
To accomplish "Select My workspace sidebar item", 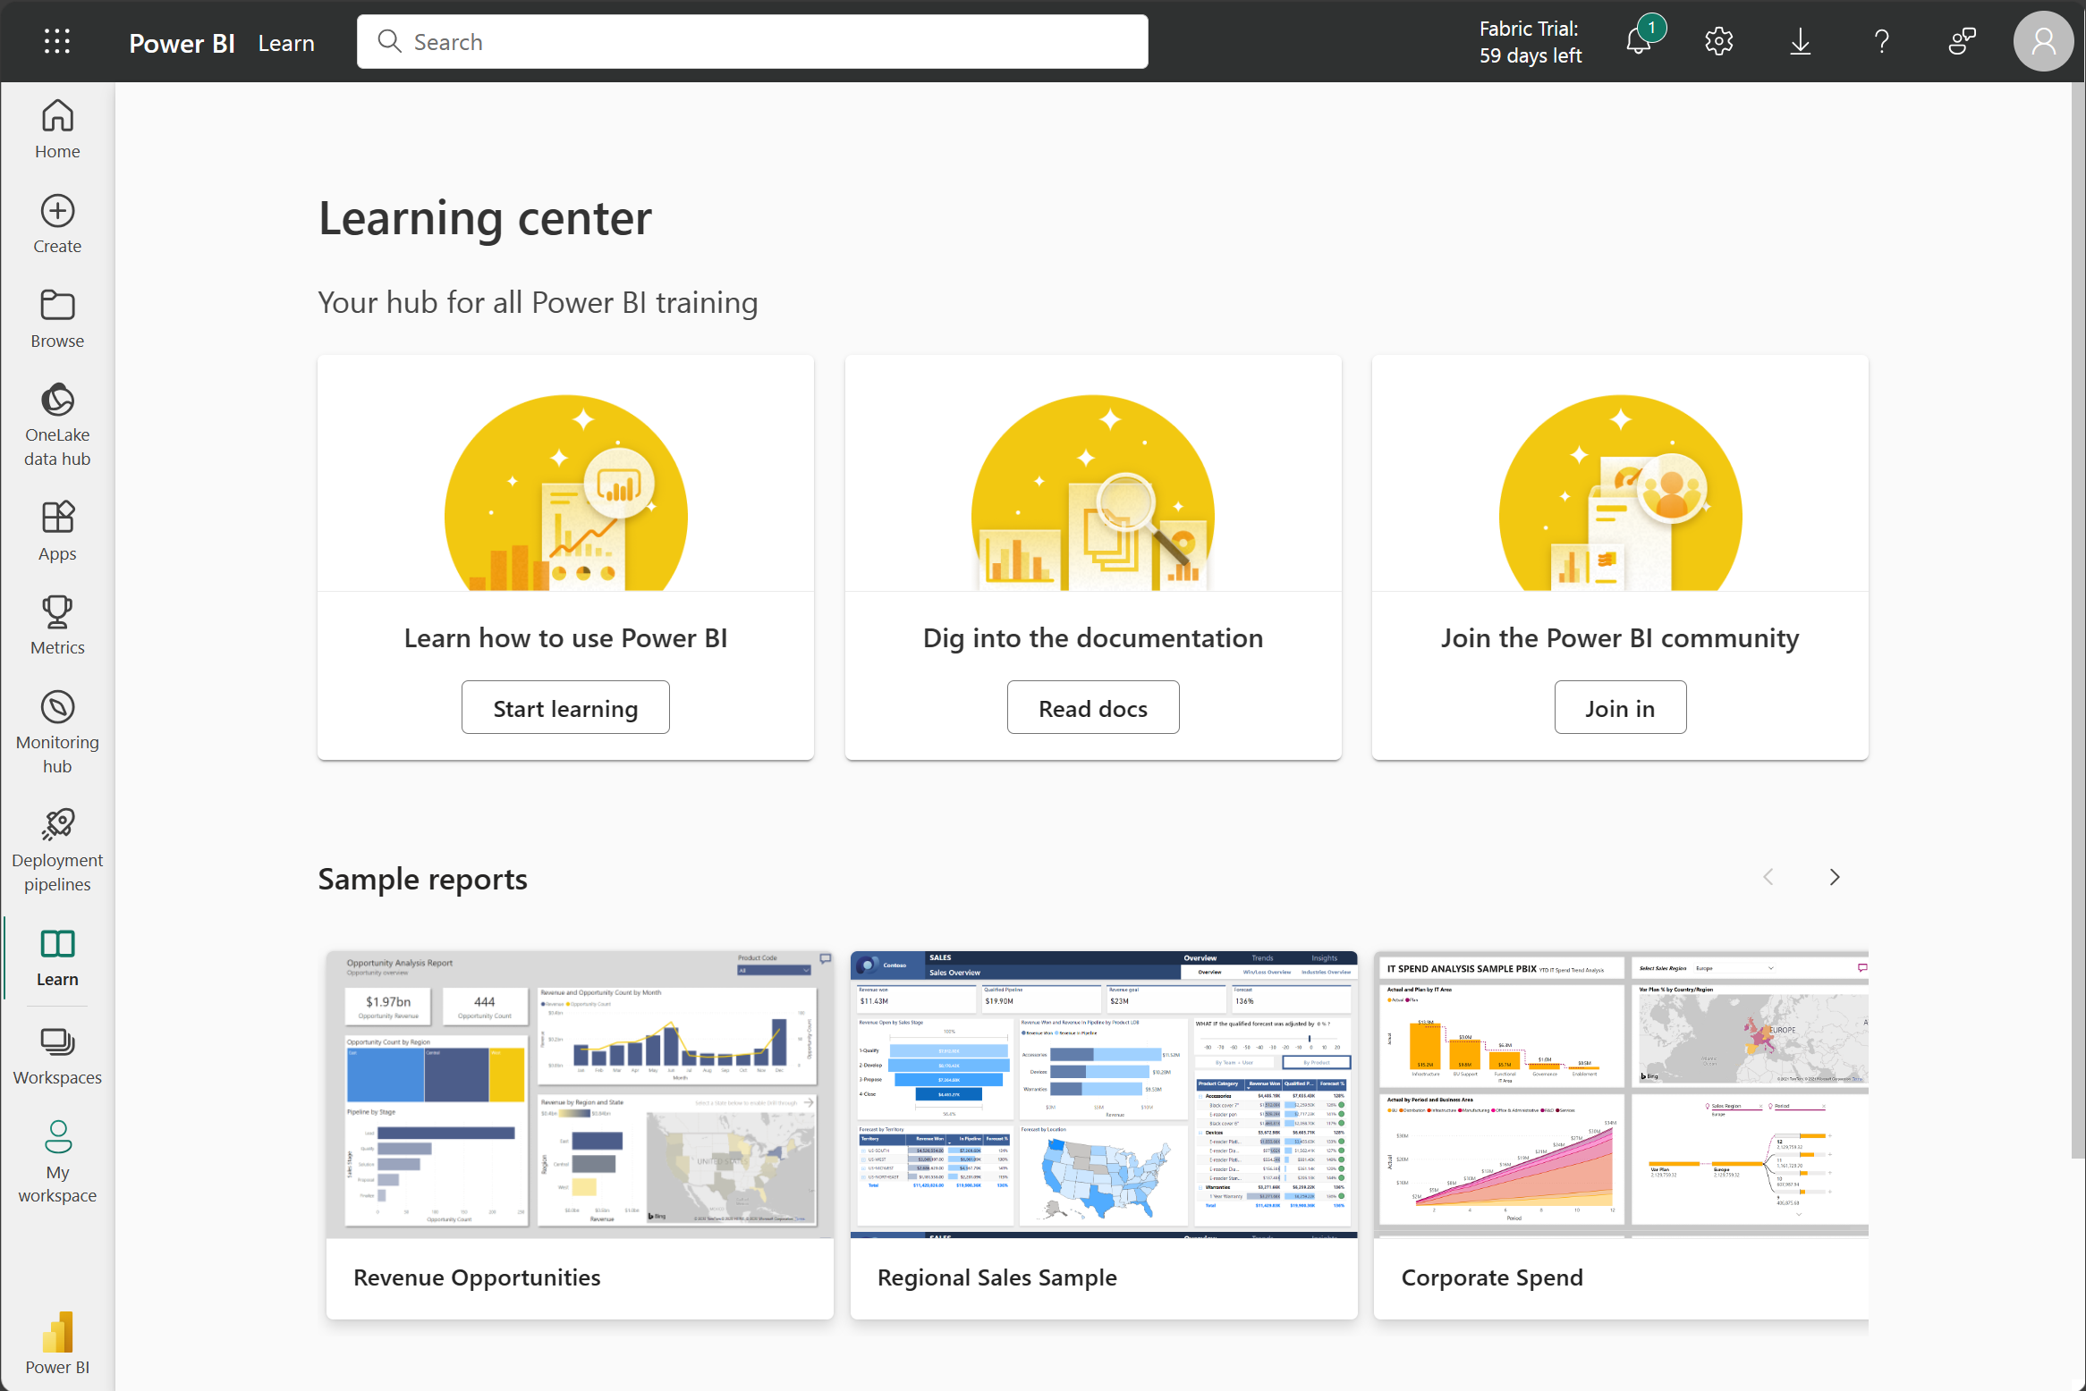I will coord(57,1164).
